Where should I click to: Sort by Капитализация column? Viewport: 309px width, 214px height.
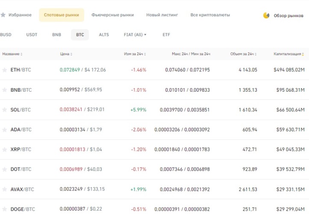(x=289, y=54)
